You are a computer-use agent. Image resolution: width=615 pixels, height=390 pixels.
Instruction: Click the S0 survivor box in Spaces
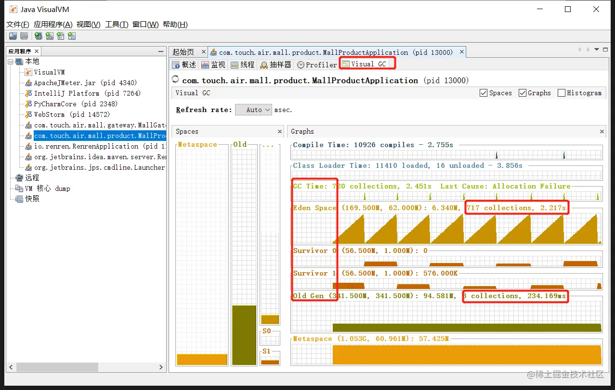[270, 339]
